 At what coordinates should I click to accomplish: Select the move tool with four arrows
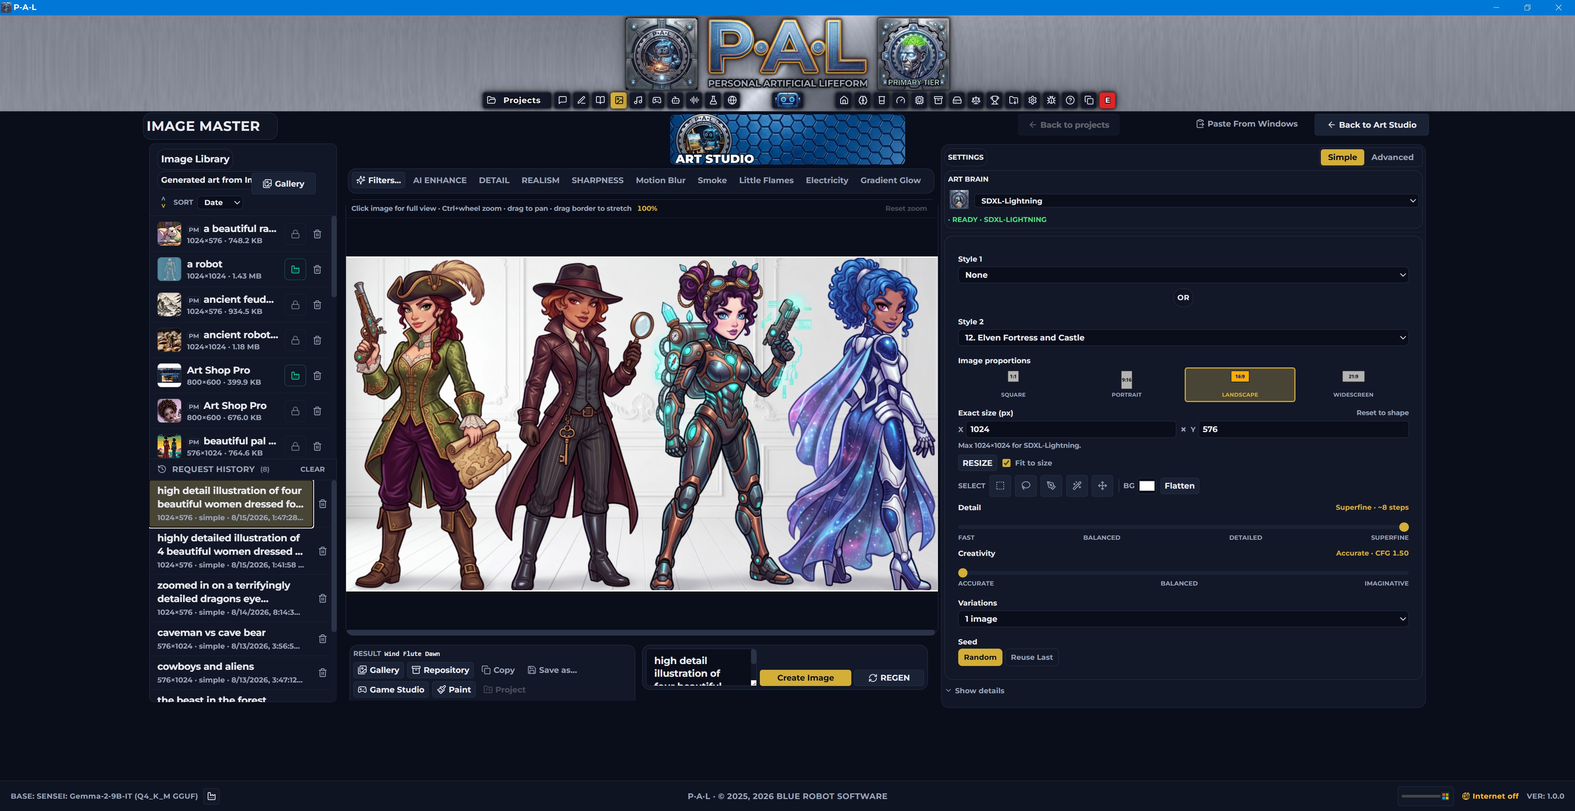coord(1102,486)
